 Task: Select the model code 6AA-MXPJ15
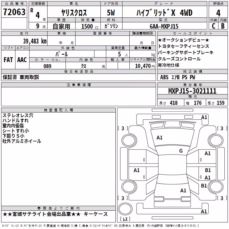164,26
